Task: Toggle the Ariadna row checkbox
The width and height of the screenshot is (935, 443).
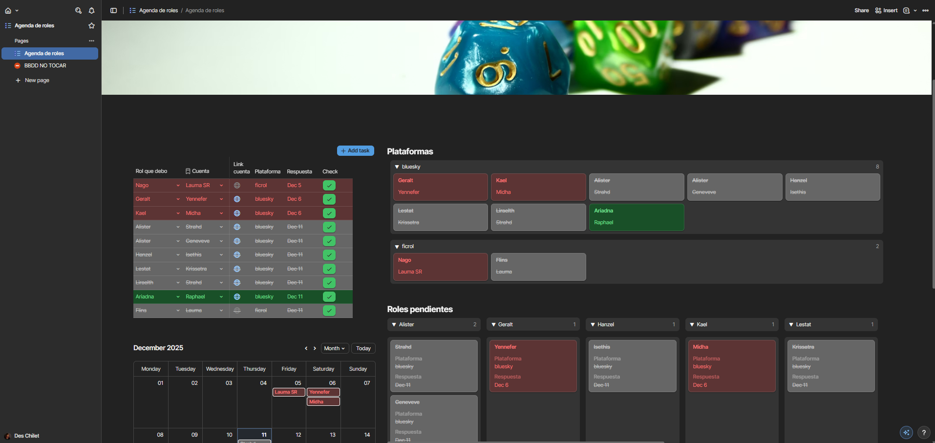Action: pyautogui.click(x=329, y=297)
